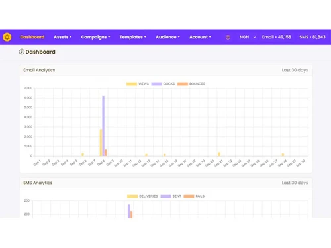The image size is (331, 248).
Task: Open the Audience dropdown menu
Action: coord(167,37)
